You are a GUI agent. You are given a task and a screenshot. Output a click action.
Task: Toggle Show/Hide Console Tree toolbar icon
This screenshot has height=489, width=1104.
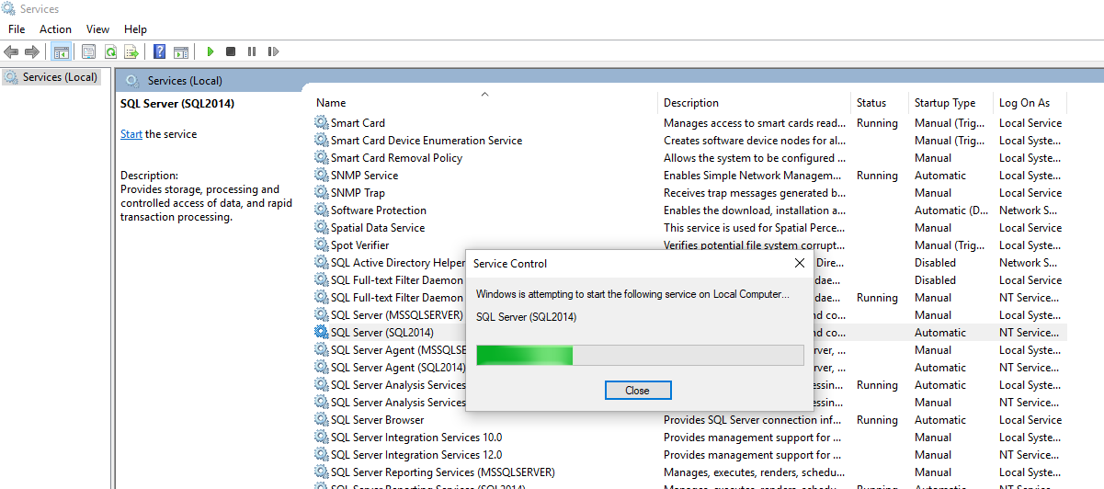pyautogui.click(x=62, y=52)
